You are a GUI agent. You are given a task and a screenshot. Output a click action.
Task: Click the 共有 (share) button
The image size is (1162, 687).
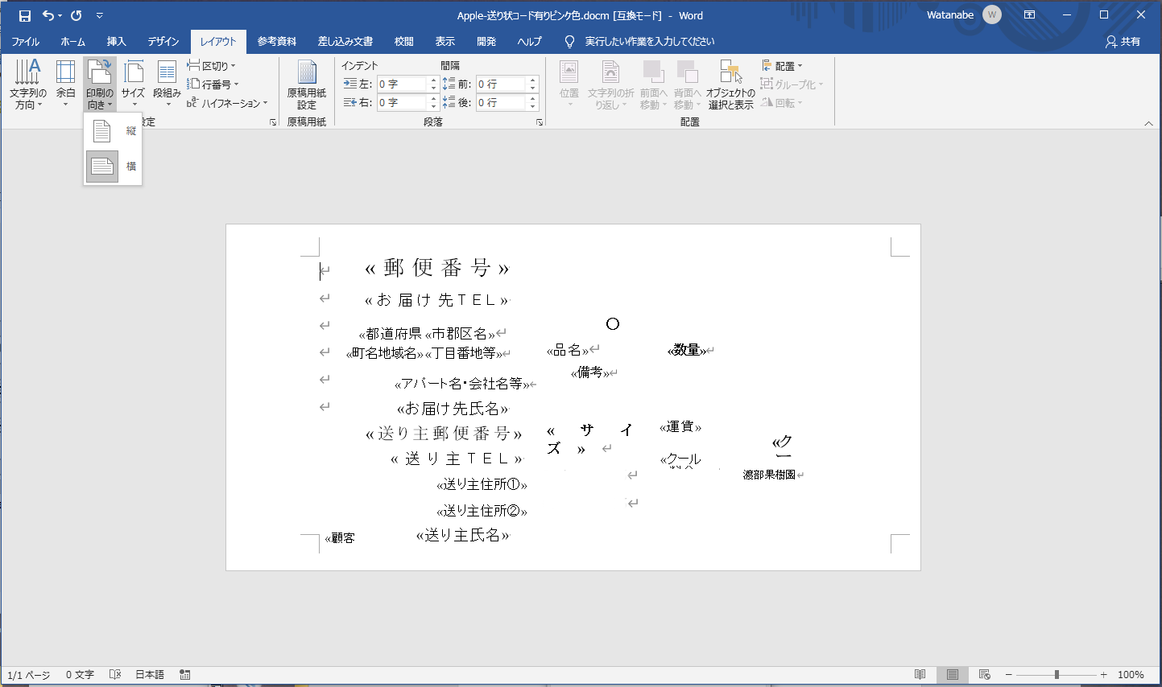click(1123, 41)
